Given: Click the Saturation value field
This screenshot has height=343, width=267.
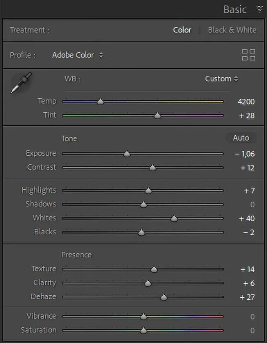Looking at the screenshot, I should (252, 331).
